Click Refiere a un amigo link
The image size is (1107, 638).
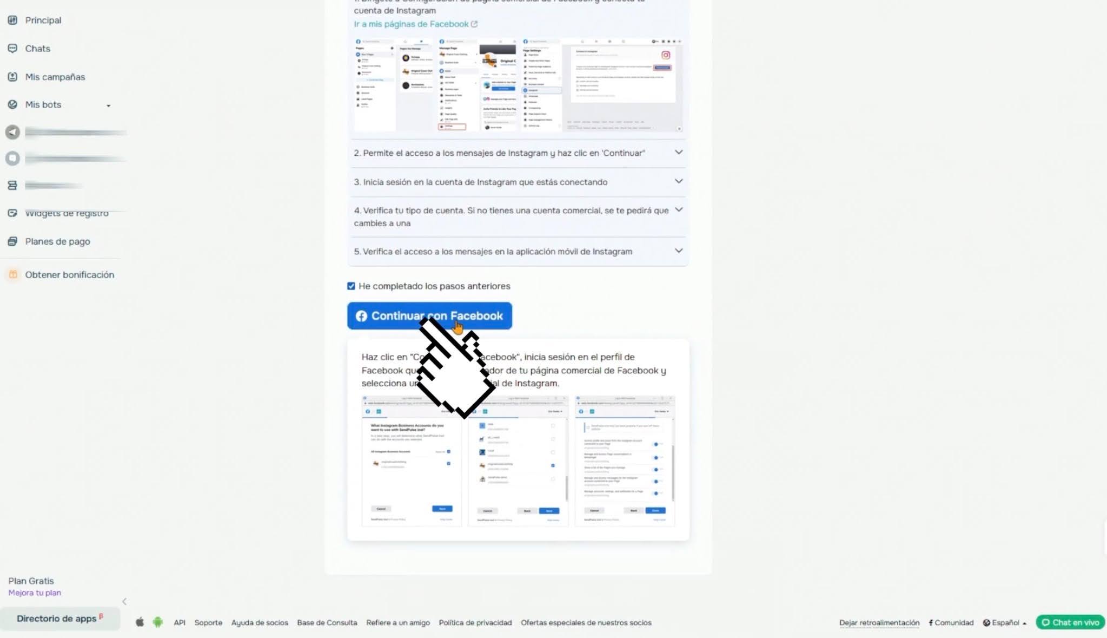point(398,622)
